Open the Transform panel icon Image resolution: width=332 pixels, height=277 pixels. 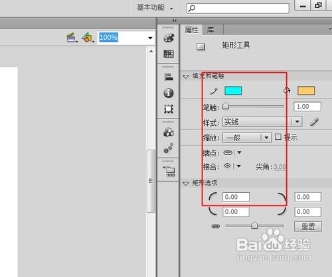click(169, 109)
